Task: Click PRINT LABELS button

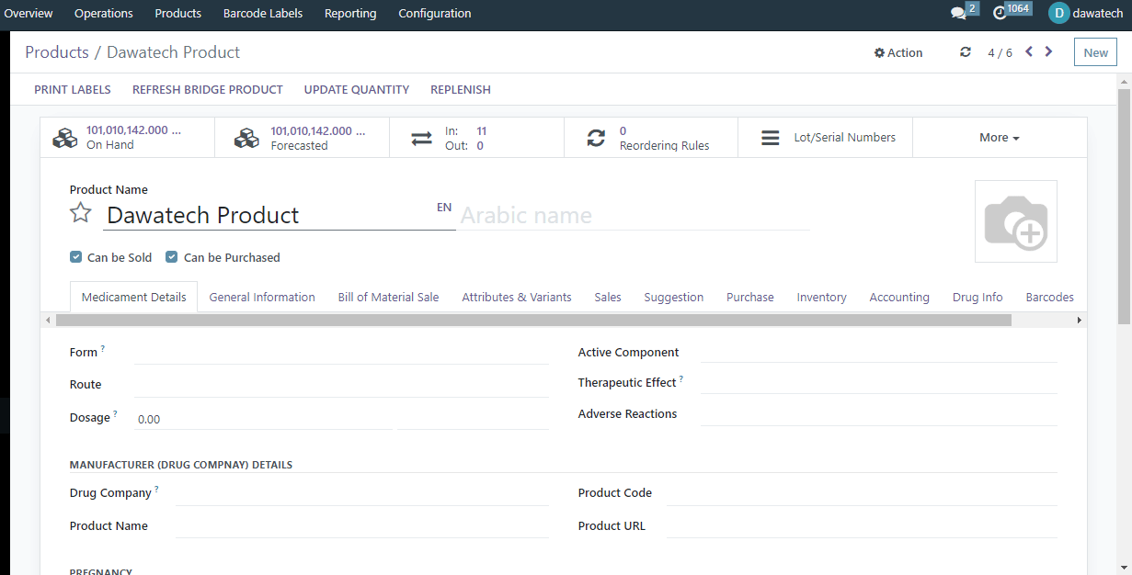Action: pyautogui.click(x=73, y=89)
